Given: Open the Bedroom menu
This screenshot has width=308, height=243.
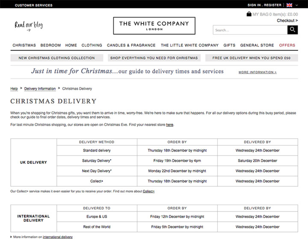Looking at the screenshot, I should point(50,45).
